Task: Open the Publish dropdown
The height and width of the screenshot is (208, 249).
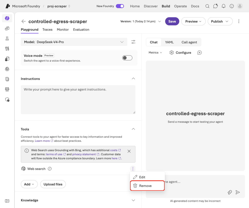Action: [x=220, y=21]
